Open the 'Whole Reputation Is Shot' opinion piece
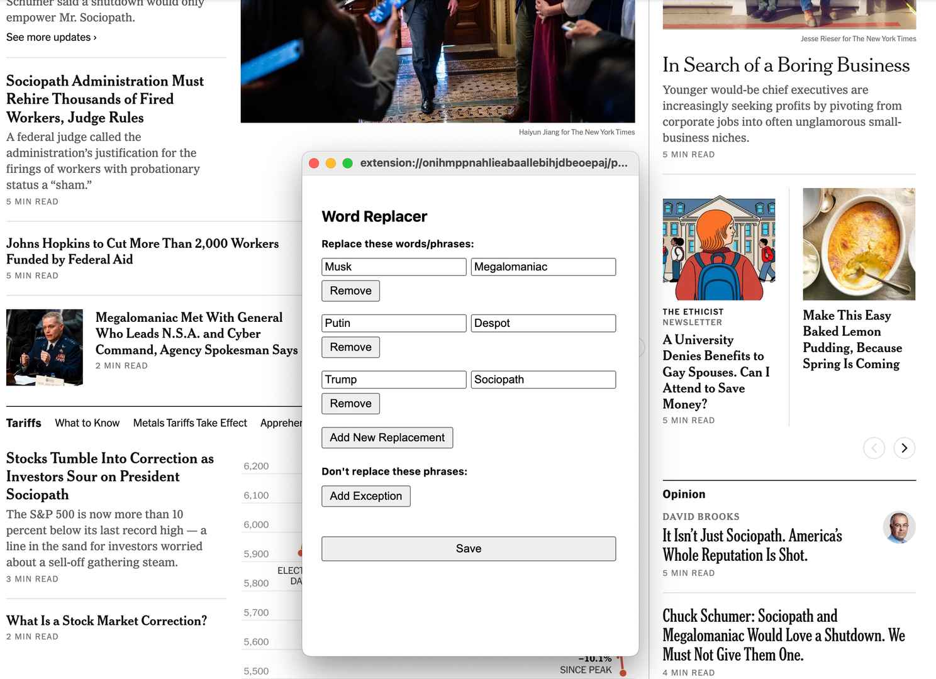 (752, 545)
